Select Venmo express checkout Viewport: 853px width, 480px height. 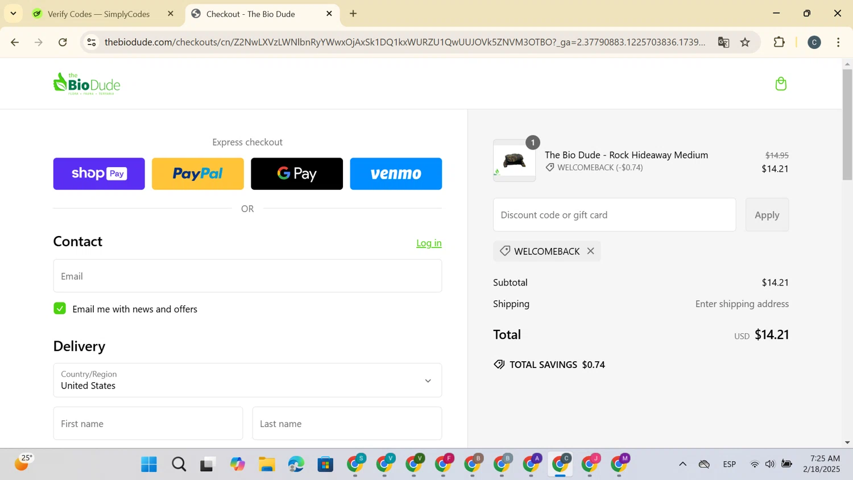tap(396, 174)
